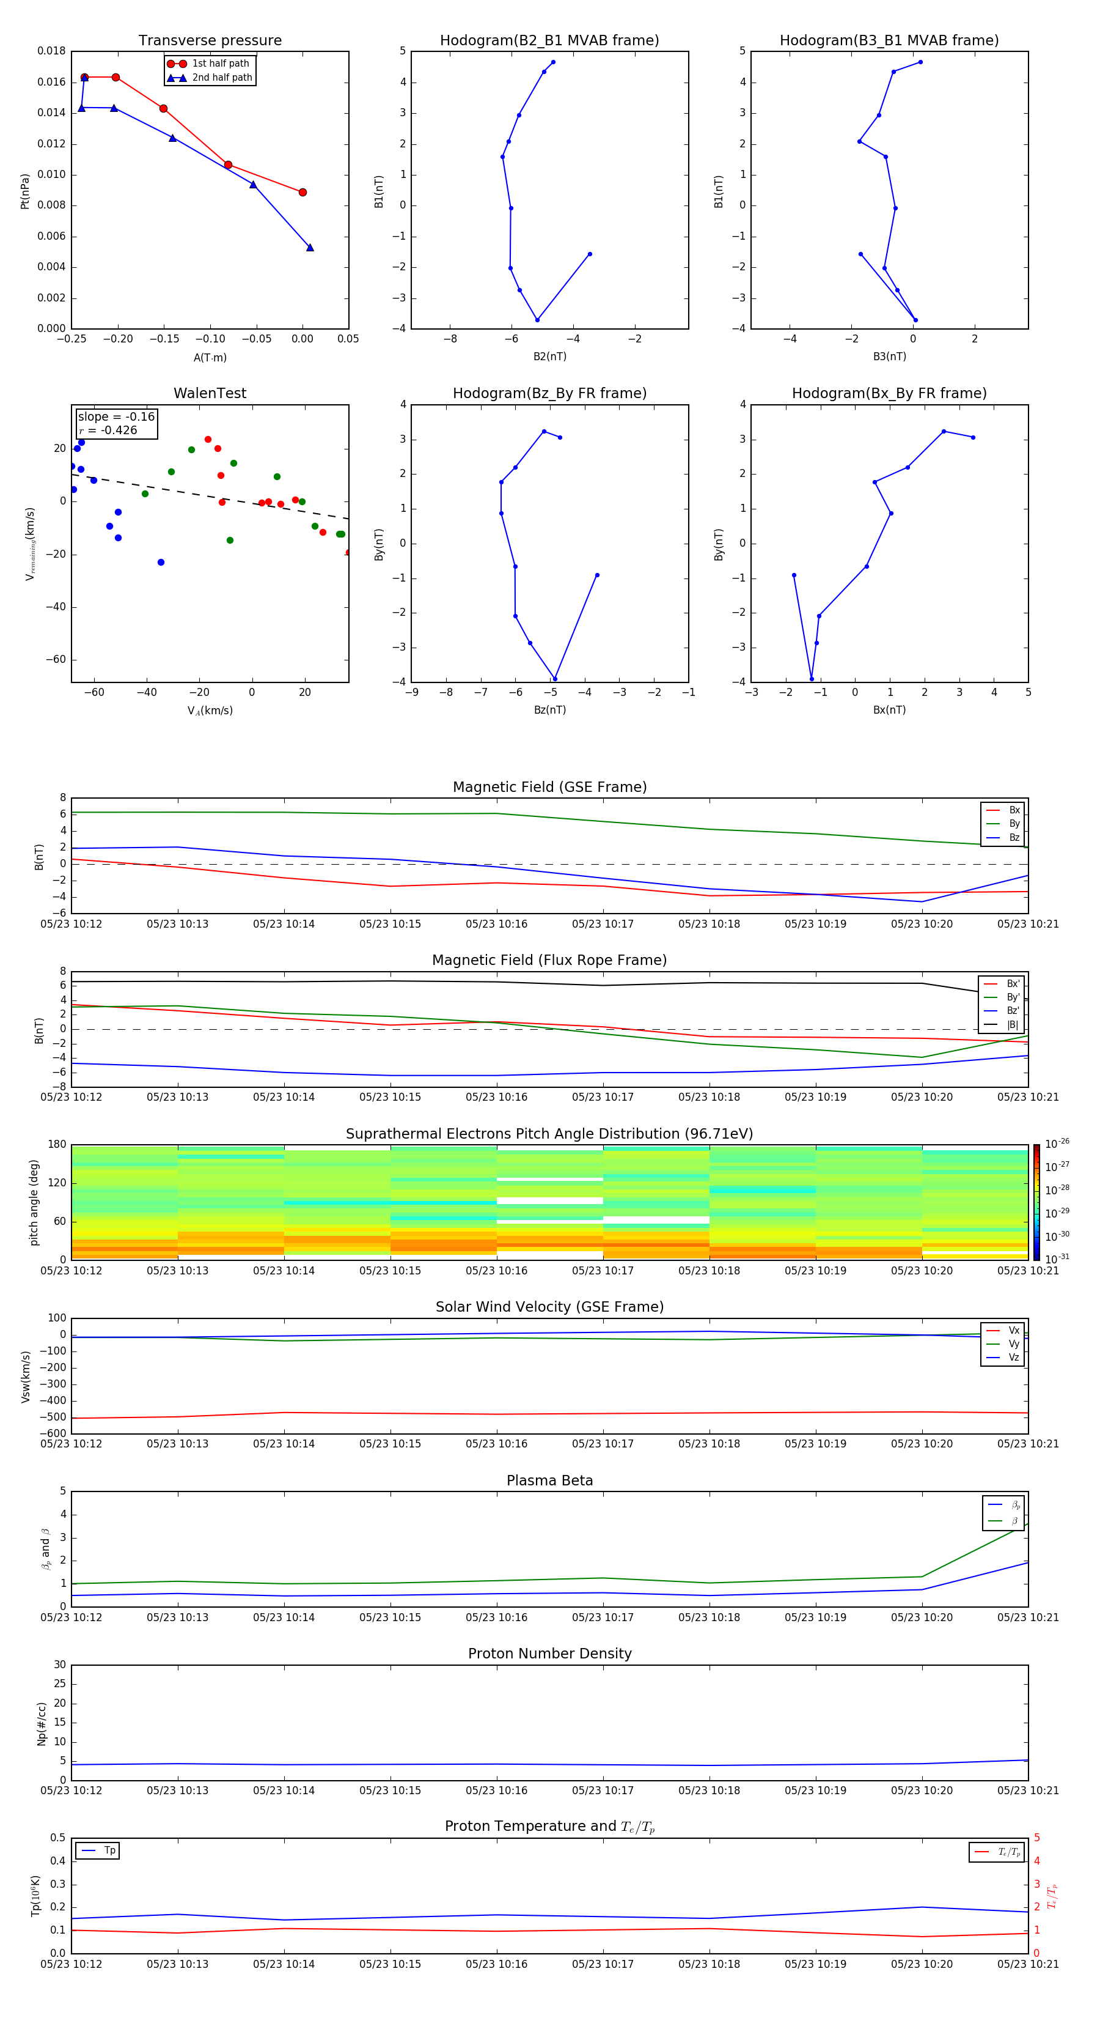Click the "Bx(nT)" x-axis label

coord(889,710)
